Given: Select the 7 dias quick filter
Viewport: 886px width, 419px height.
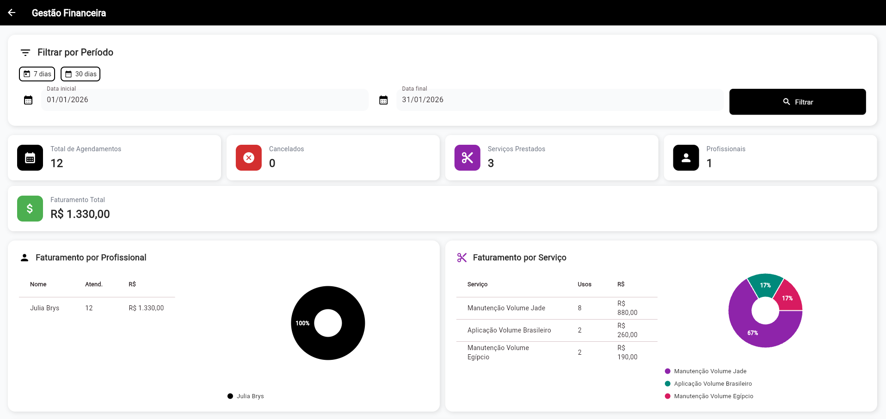Looking at the screenshot, I should click(x=37, y=74).
